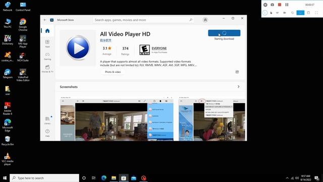Image resolution: width=323 pixels, height=182 pixels.
Task: Select NCH Suite desktop shortcut
Action: pos(23,57)
